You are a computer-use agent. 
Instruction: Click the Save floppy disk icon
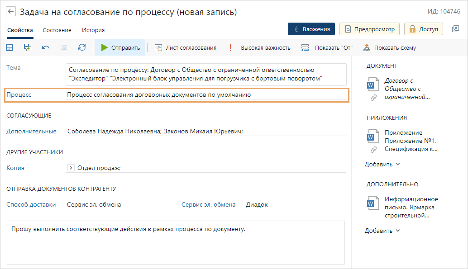10,47
